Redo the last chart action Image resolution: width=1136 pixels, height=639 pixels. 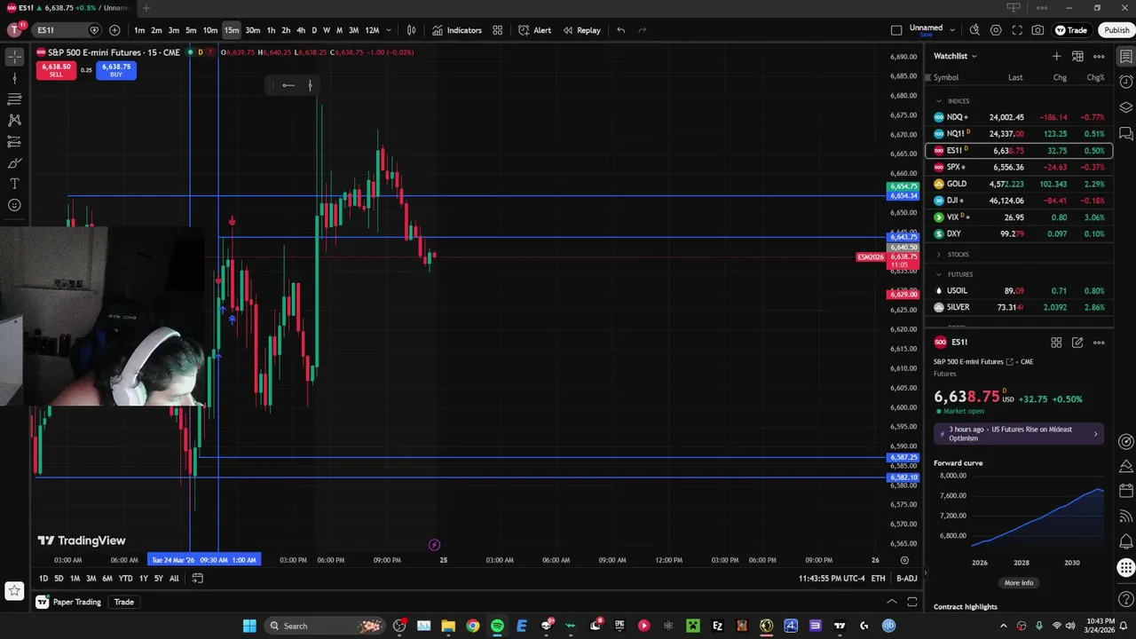click(643, 30)
